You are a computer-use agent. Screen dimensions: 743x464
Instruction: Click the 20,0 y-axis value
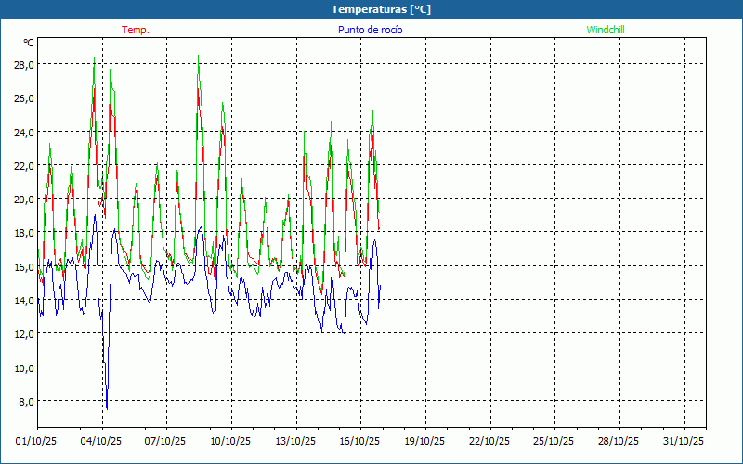(x=24, y=200)
